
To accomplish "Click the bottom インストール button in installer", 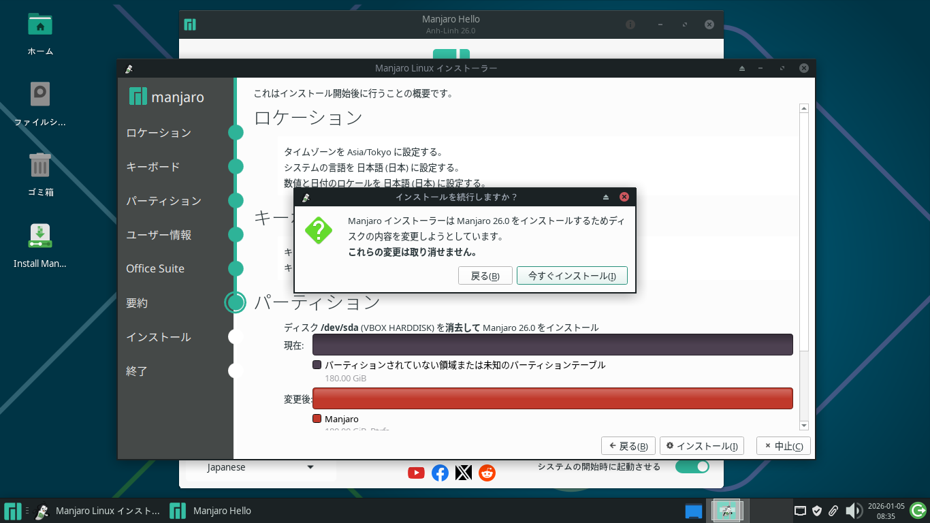I will click(x=702, y=446).
